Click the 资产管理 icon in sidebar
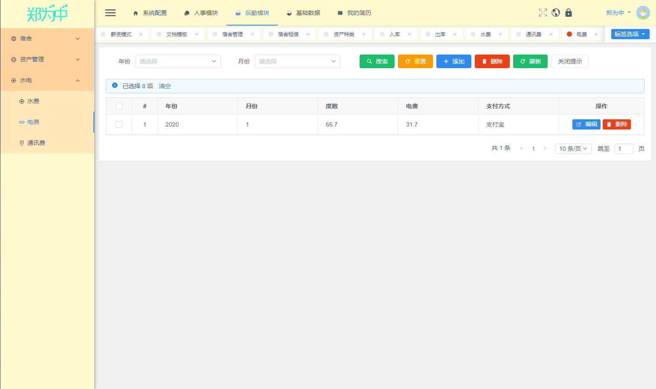656x389 pixels. click(x=13, y=59)
